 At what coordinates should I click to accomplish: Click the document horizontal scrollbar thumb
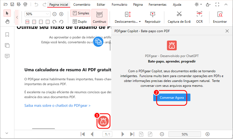click(x=43, y=129)
